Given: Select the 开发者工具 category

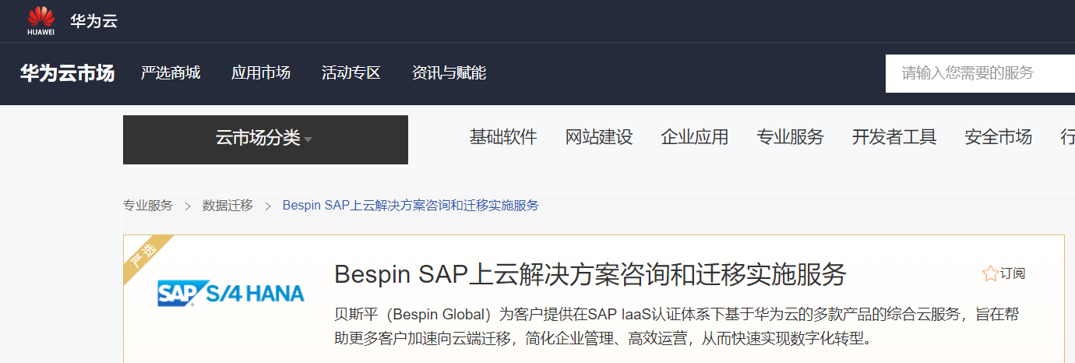Looking at the screenshot, I should (894, 137).
